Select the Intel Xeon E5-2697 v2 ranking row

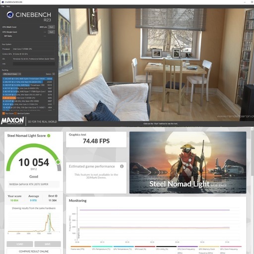[x=27, y=95]
